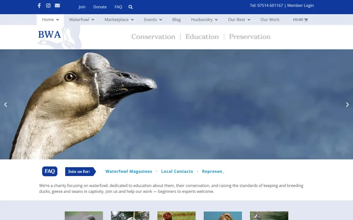
Task: Go to the Our Work page
Action: coord(270,19)
